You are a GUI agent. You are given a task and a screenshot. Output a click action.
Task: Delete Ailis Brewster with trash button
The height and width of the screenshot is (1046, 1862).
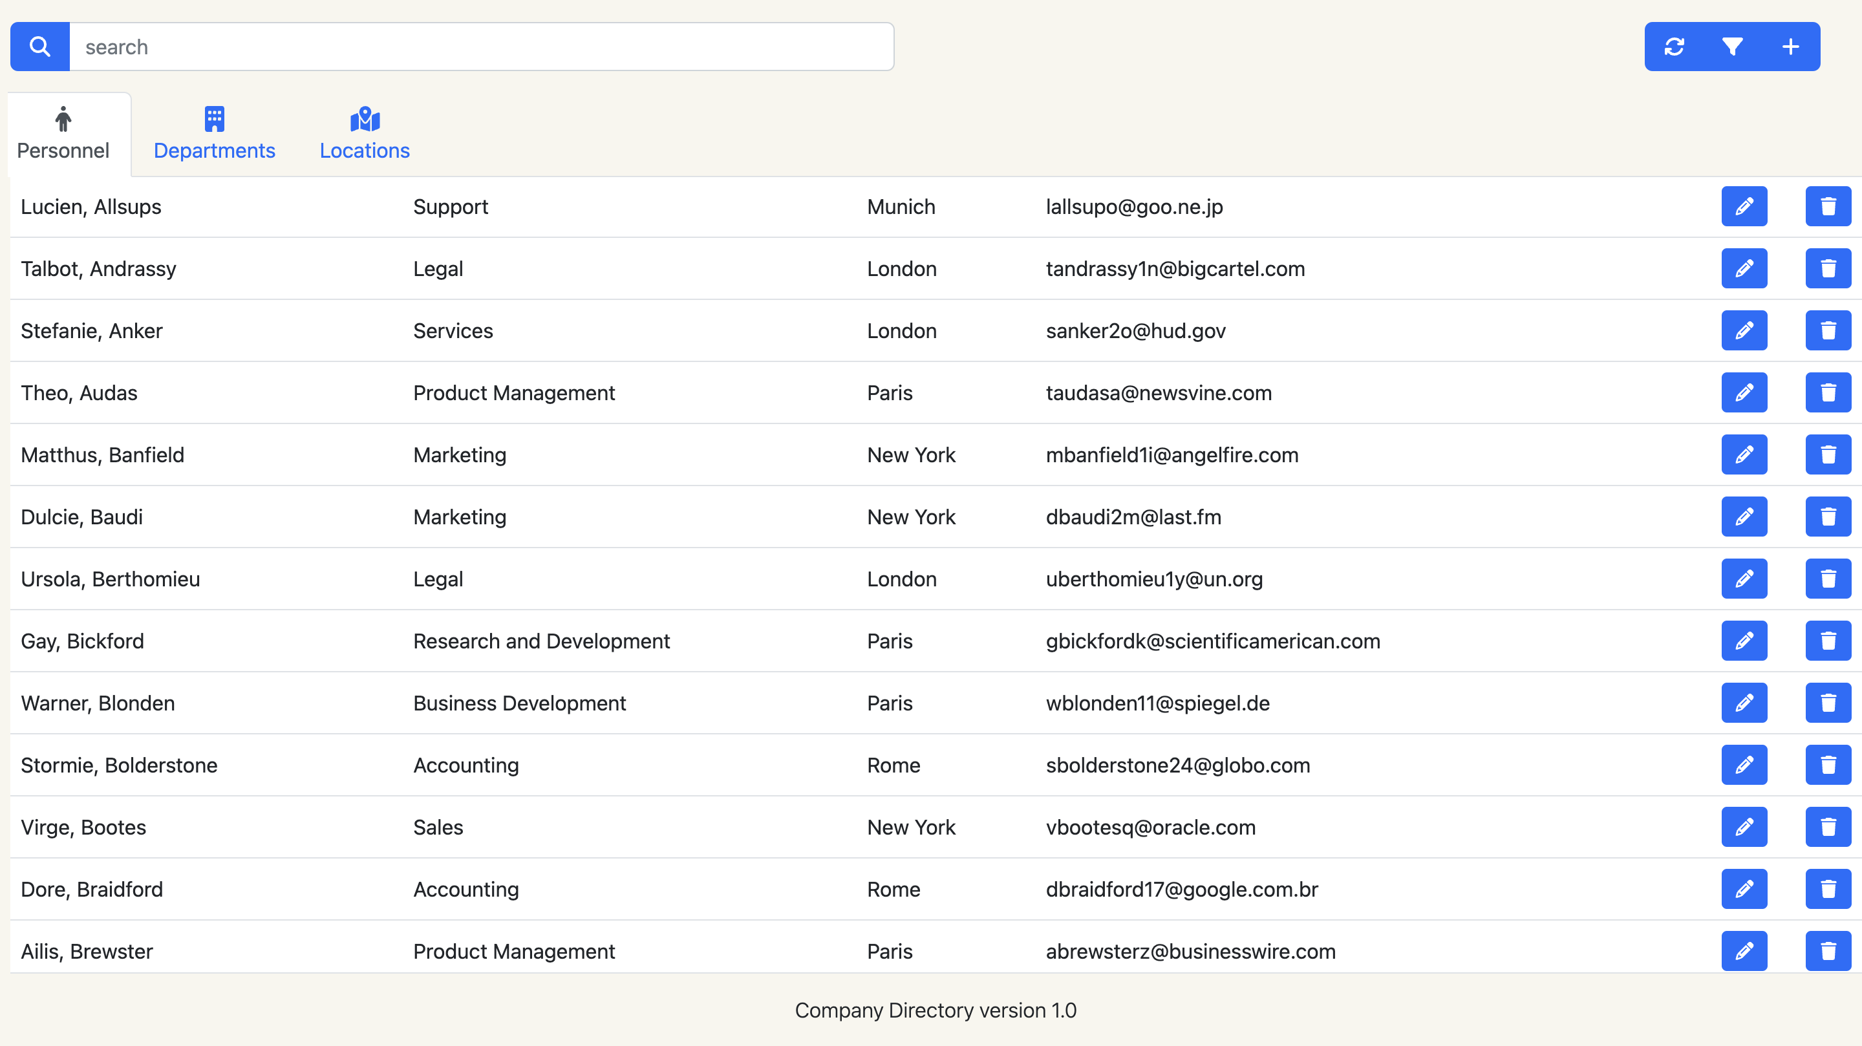point(1827,952)
